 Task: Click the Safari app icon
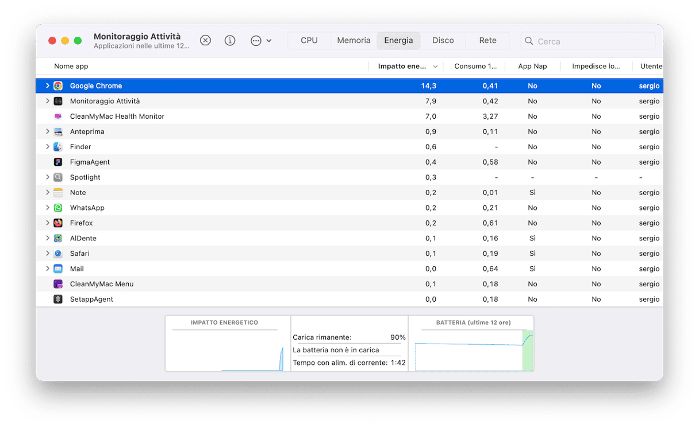[58, 254]
